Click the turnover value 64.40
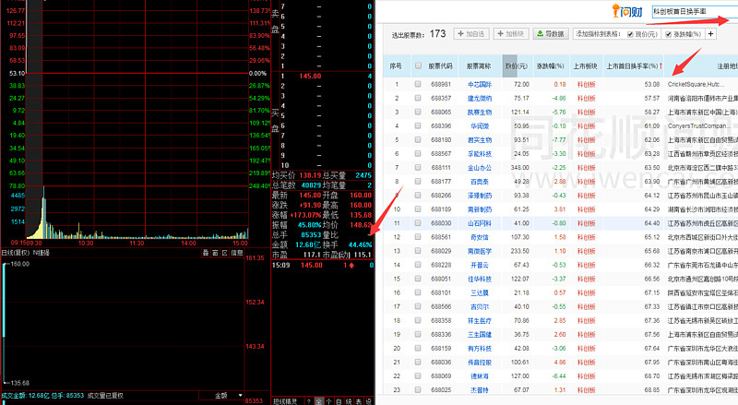This screenshot has width=738, height=405. click(652, 223)
